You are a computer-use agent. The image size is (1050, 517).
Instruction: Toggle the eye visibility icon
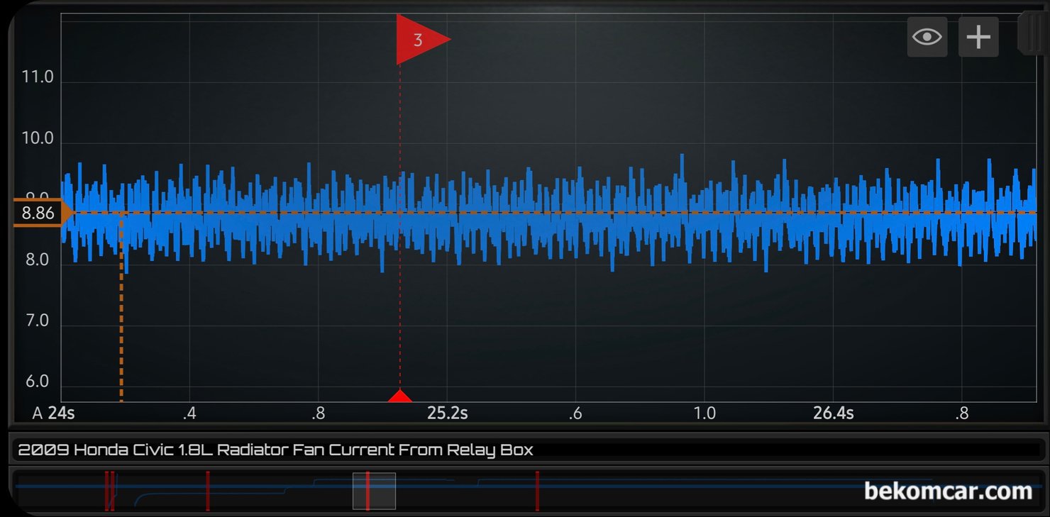tap(927, 37)
